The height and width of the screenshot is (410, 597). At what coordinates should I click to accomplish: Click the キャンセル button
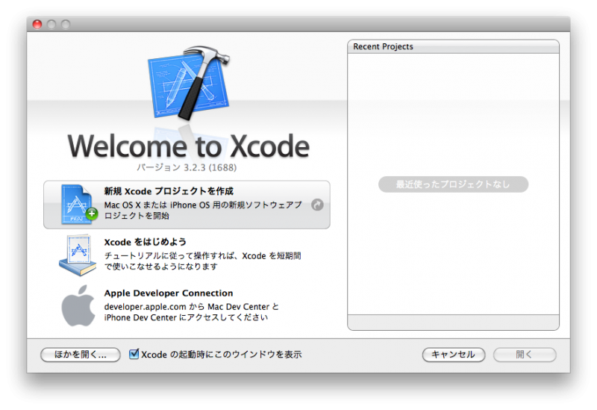coord(454,355)
